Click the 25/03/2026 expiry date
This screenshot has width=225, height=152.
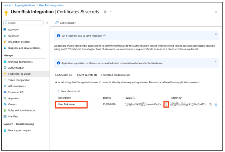click(109, 104)
